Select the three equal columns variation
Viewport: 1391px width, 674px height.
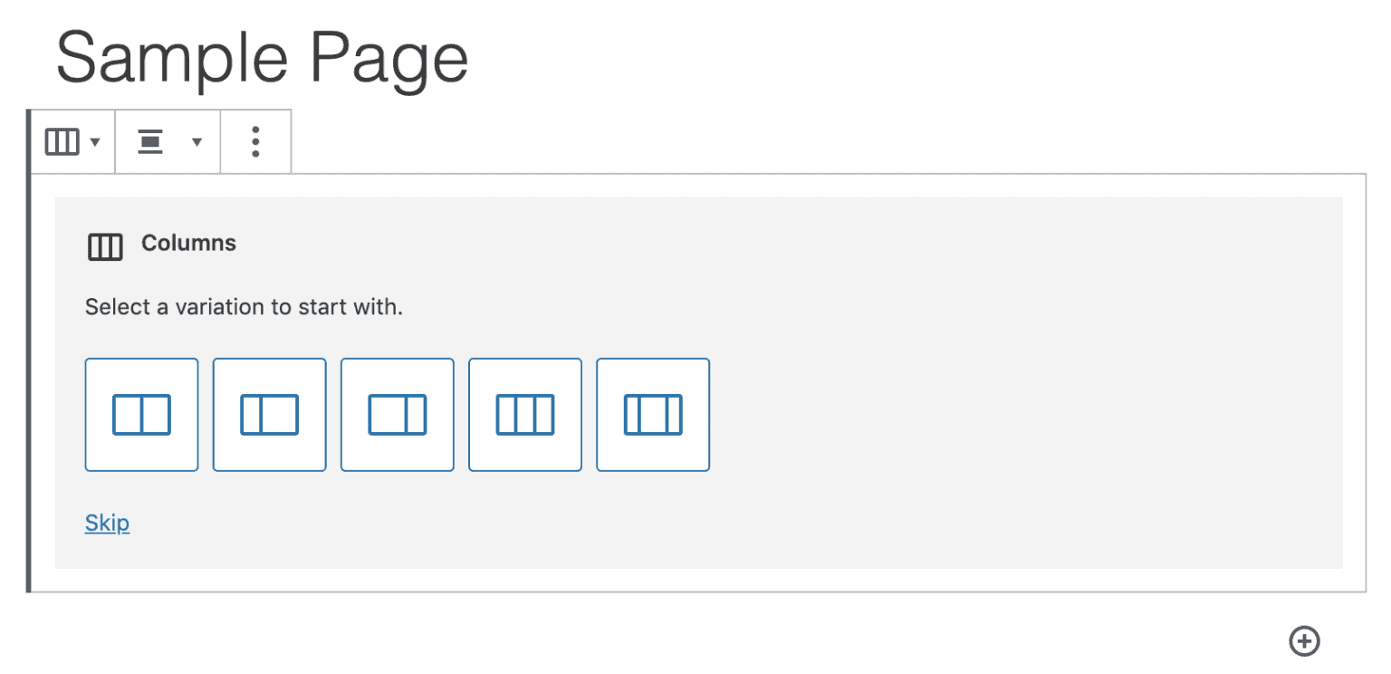click(x=524, y=414)
